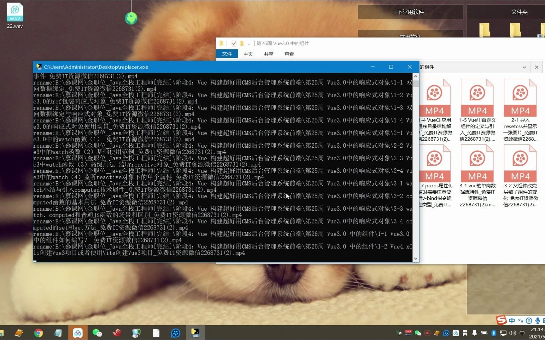The width and height of the screenshot is (545, 340).
Task: Click the Properties checkmark icon in Explorer quick access toolbar
Action: [234, 43]
